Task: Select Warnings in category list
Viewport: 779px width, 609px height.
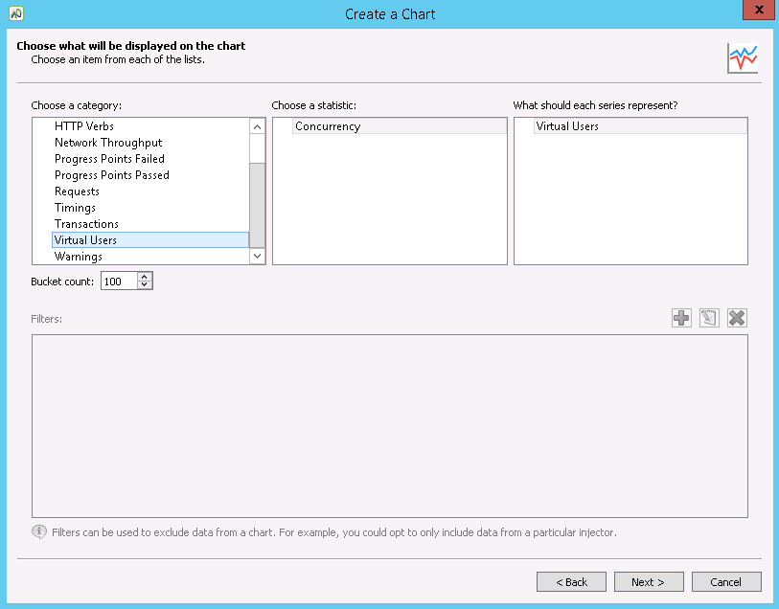Action: coord(79,257)
